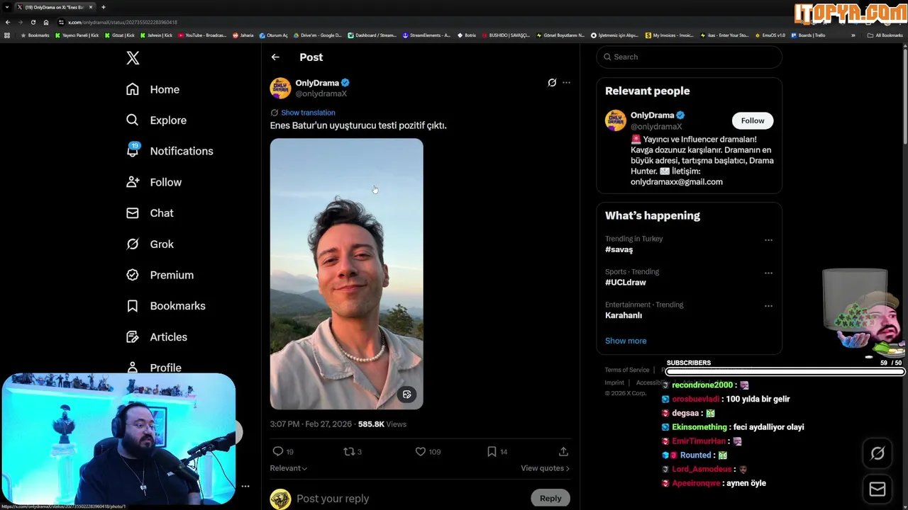908x510 pixels.
Task: Click Show translation link
Action: pyautogui.click(x=308, y=113)
